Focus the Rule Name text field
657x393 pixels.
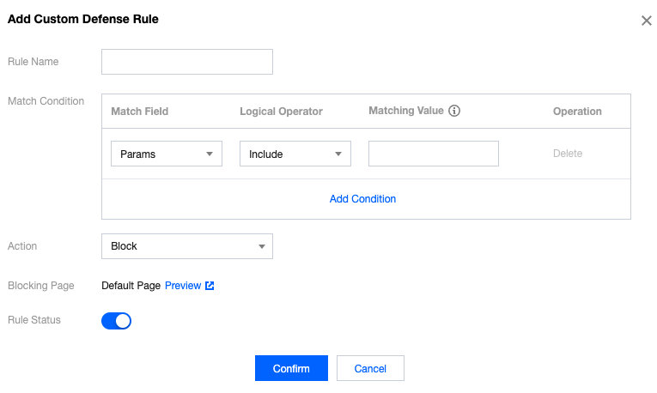tap(186, 62)
